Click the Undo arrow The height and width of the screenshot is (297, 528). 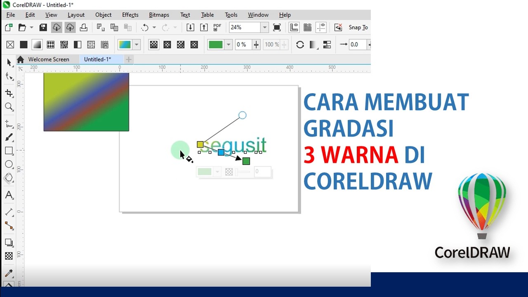[145, 28]
